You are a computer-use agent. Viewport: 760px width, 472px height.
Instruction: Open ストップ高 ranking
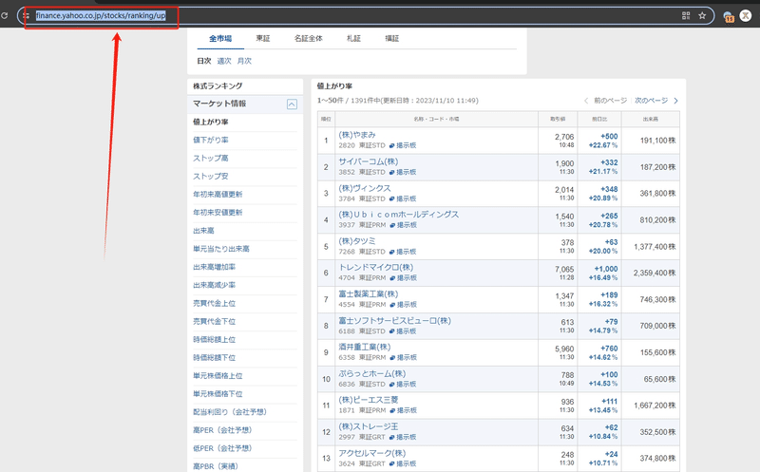click(210, 158)
